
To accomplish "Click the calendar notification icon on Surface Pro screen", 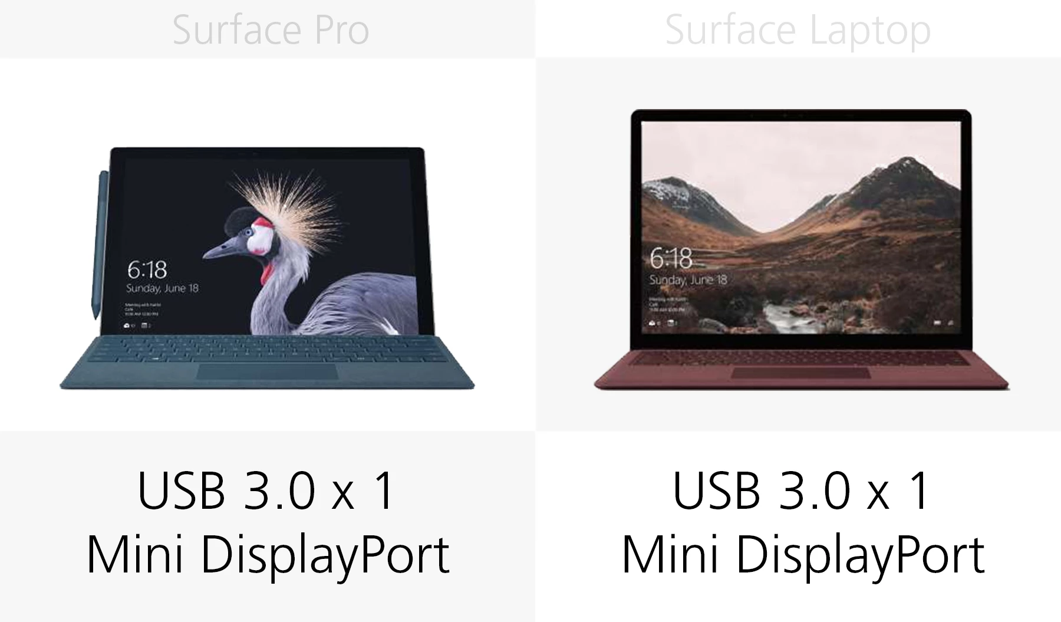I will click(x=146, y=325).
